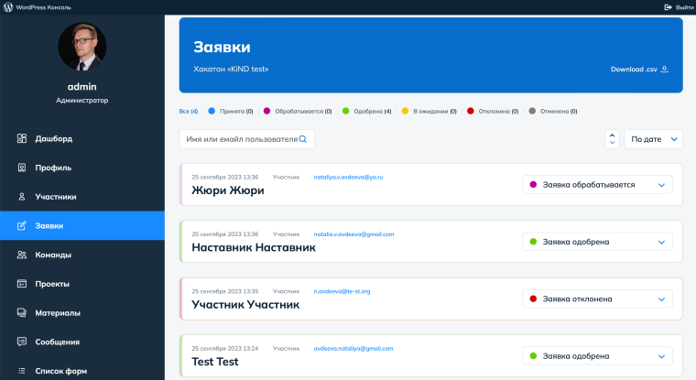Image resolution: width=696 pixels, height=380 pixels.
Task: Toggle sort order arrows stepper
Action: [612, 139]
